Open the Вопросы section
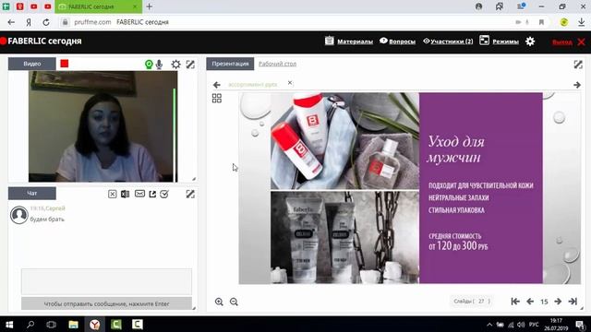The height and width of the screenshot is (332, 591). click(398, 41)
